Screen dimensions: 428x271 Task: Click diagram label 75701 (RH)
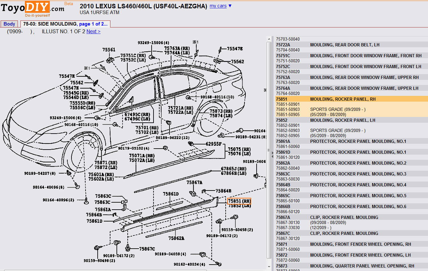tap(147, 128)
